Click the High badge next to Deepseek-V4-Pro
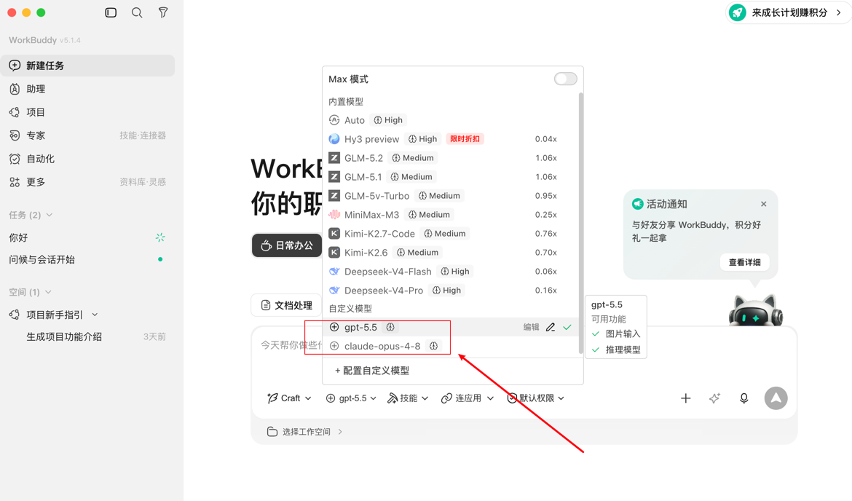The width and height of the screenshot is (852, 501). (x=446, y=291)
